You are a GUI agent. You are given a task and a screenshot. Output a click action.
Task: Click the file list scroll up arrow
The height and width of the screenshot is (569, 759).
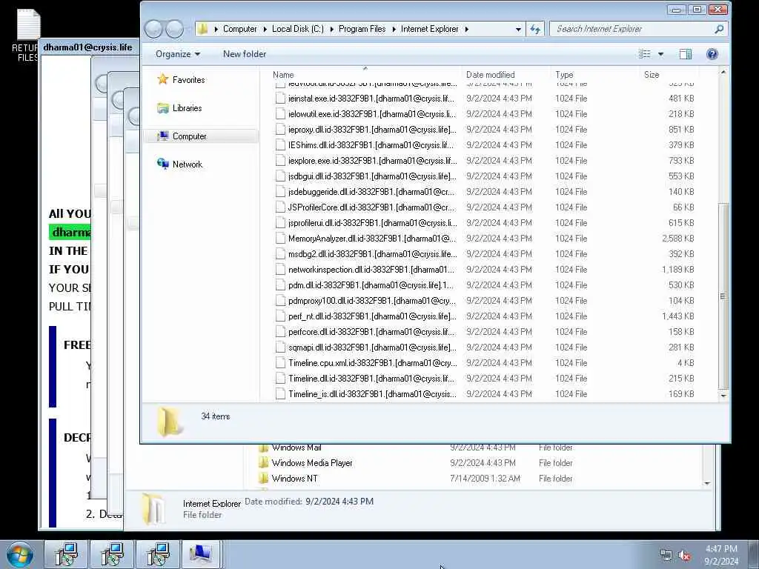pyautogui.click(x=723, y=72)
